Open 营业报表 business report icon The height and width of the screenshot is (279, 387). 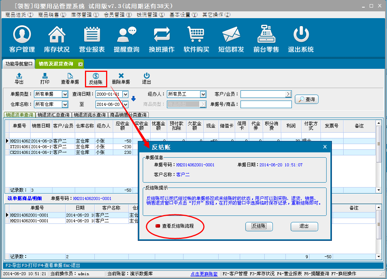(92, 39)
